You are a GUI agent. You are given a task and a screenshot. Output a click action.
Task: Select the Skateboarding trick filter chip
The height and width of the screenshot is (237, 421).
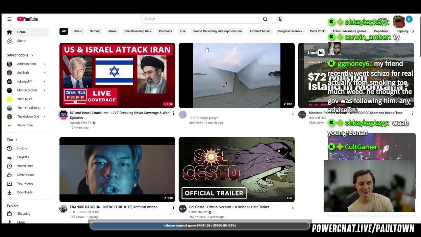tap(138, 31)
